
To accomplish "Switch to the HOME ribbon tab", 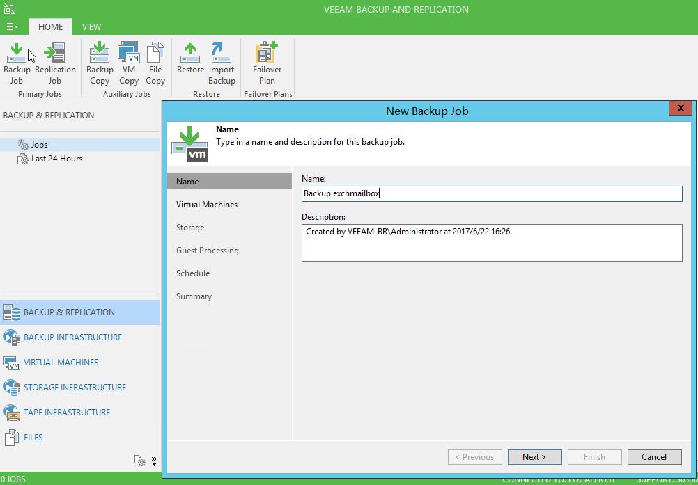I will tap(50, 26).
